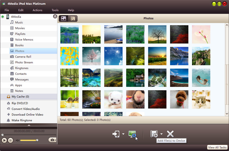The width and height of the screenshot is (229, 151).
Task: Switch to album view mode
Action: (73, 19)
